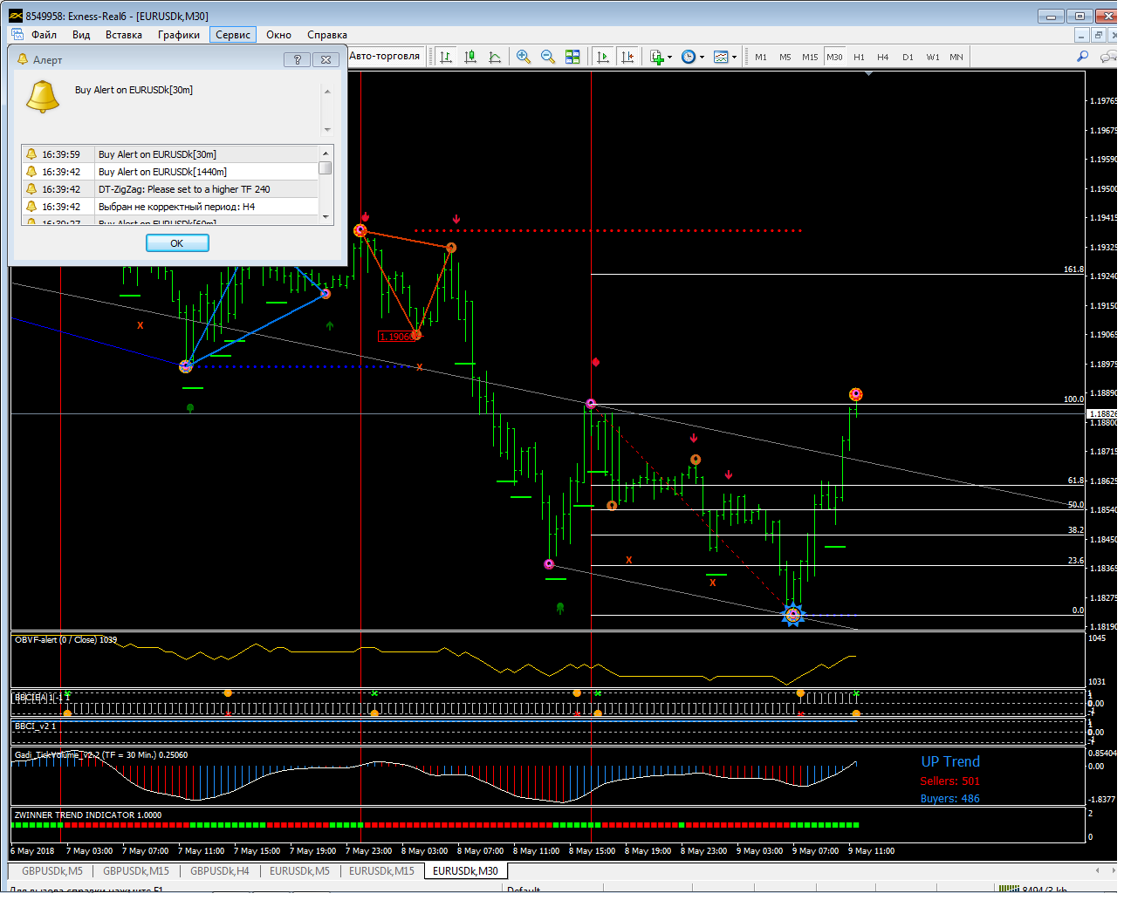This screenshot has height=907, width=1131.
Task: Select the DT-ZigZag alert row
Action: coord(183,189)
